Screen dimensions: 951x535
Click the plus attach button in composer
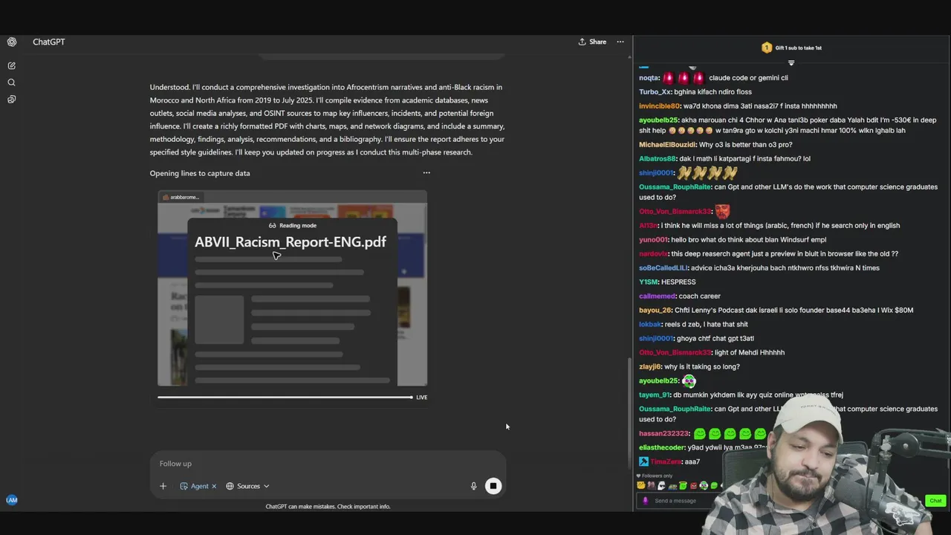163,486
